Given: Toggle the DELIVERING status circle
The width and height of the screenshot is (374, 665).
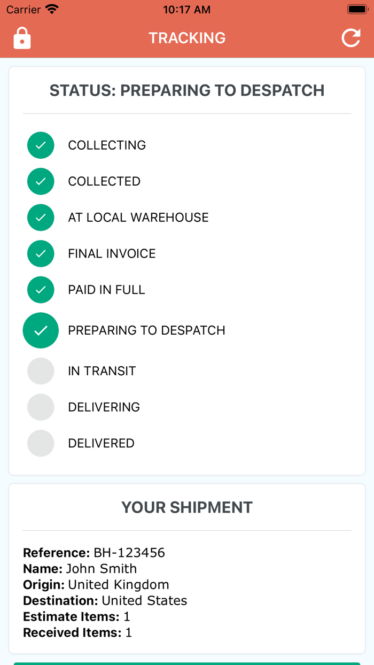Looking at the screenshot, I should coord(41,407).
